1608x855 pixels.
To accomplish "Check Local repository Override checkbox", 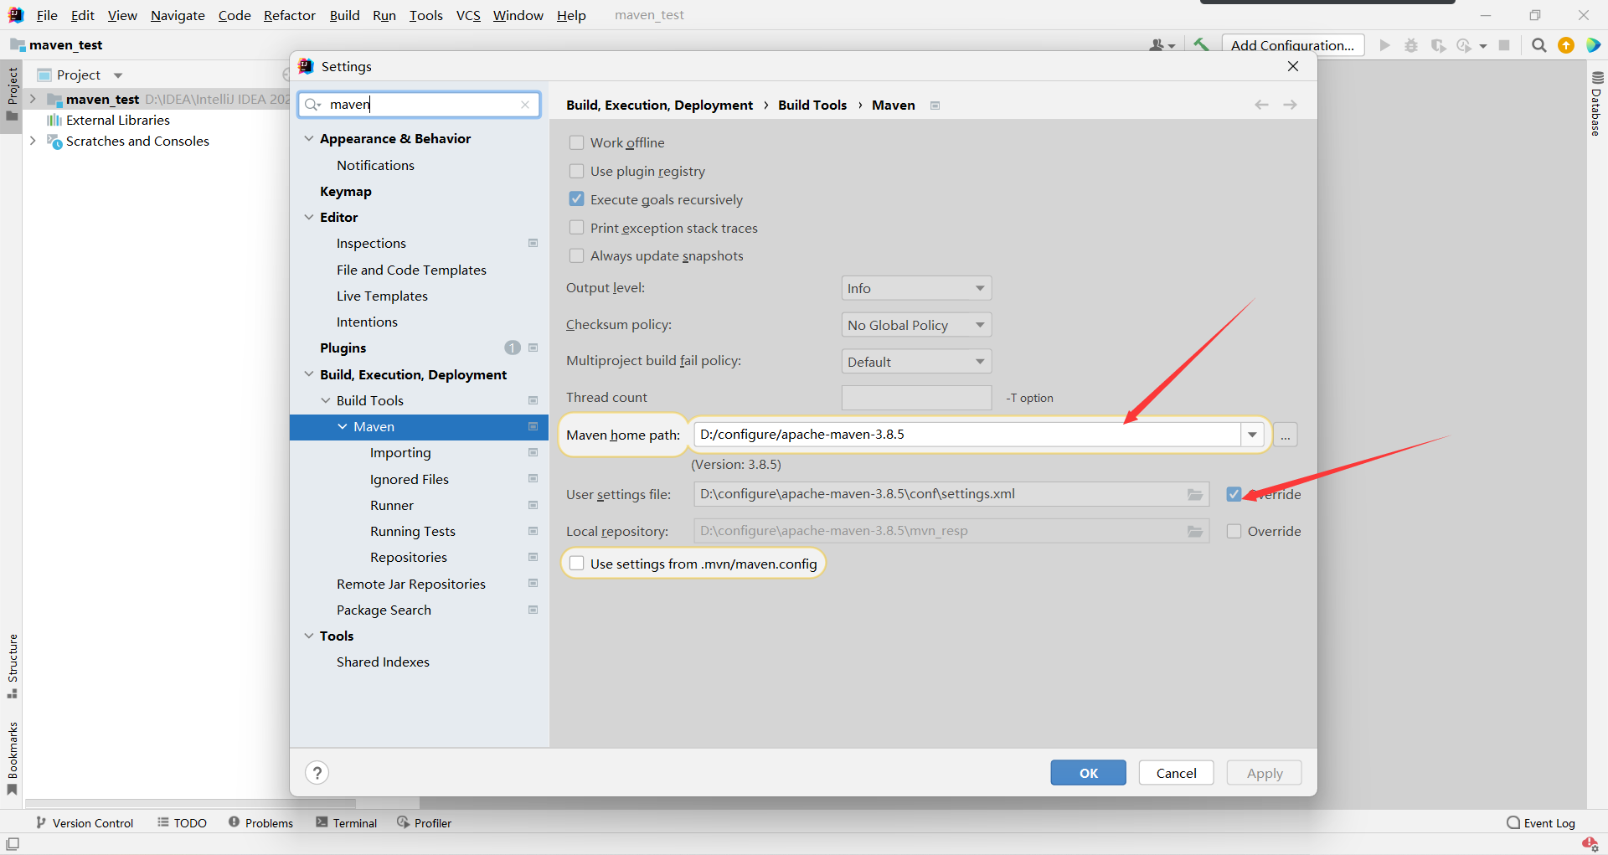I will click(1234, 531).
